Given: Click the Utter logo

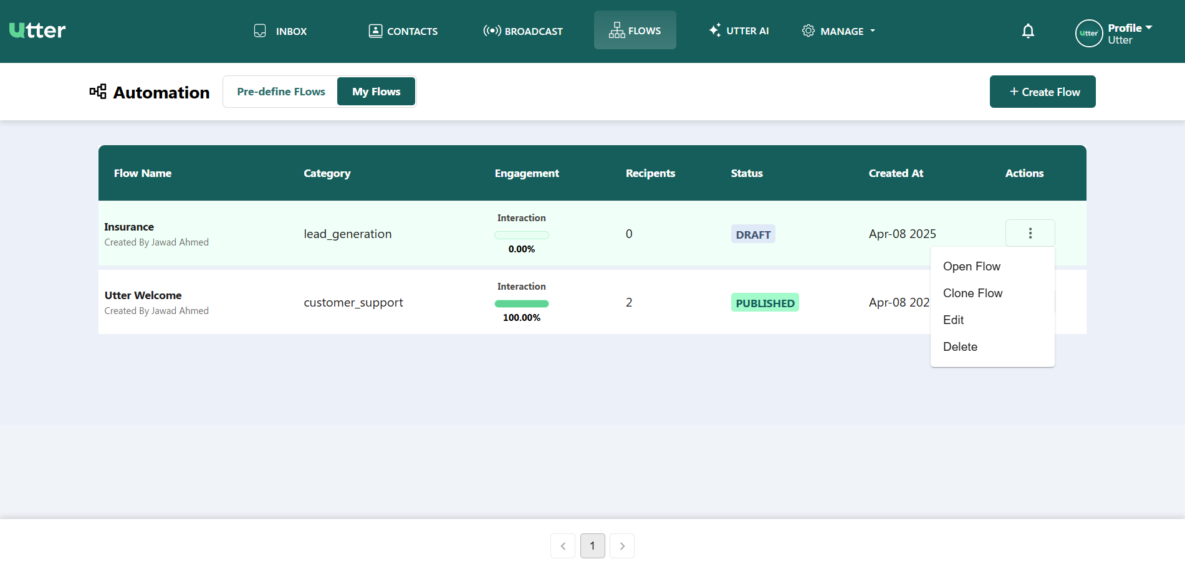Looking at the screenshot, I should pos(37,30).
